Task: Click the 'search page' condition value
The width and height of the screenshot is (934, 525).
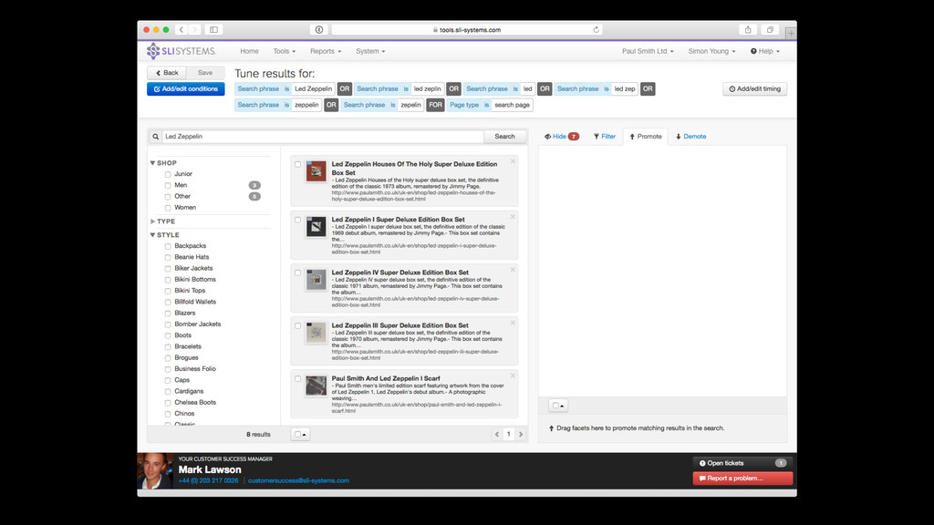Action: [x=512, y=105]
